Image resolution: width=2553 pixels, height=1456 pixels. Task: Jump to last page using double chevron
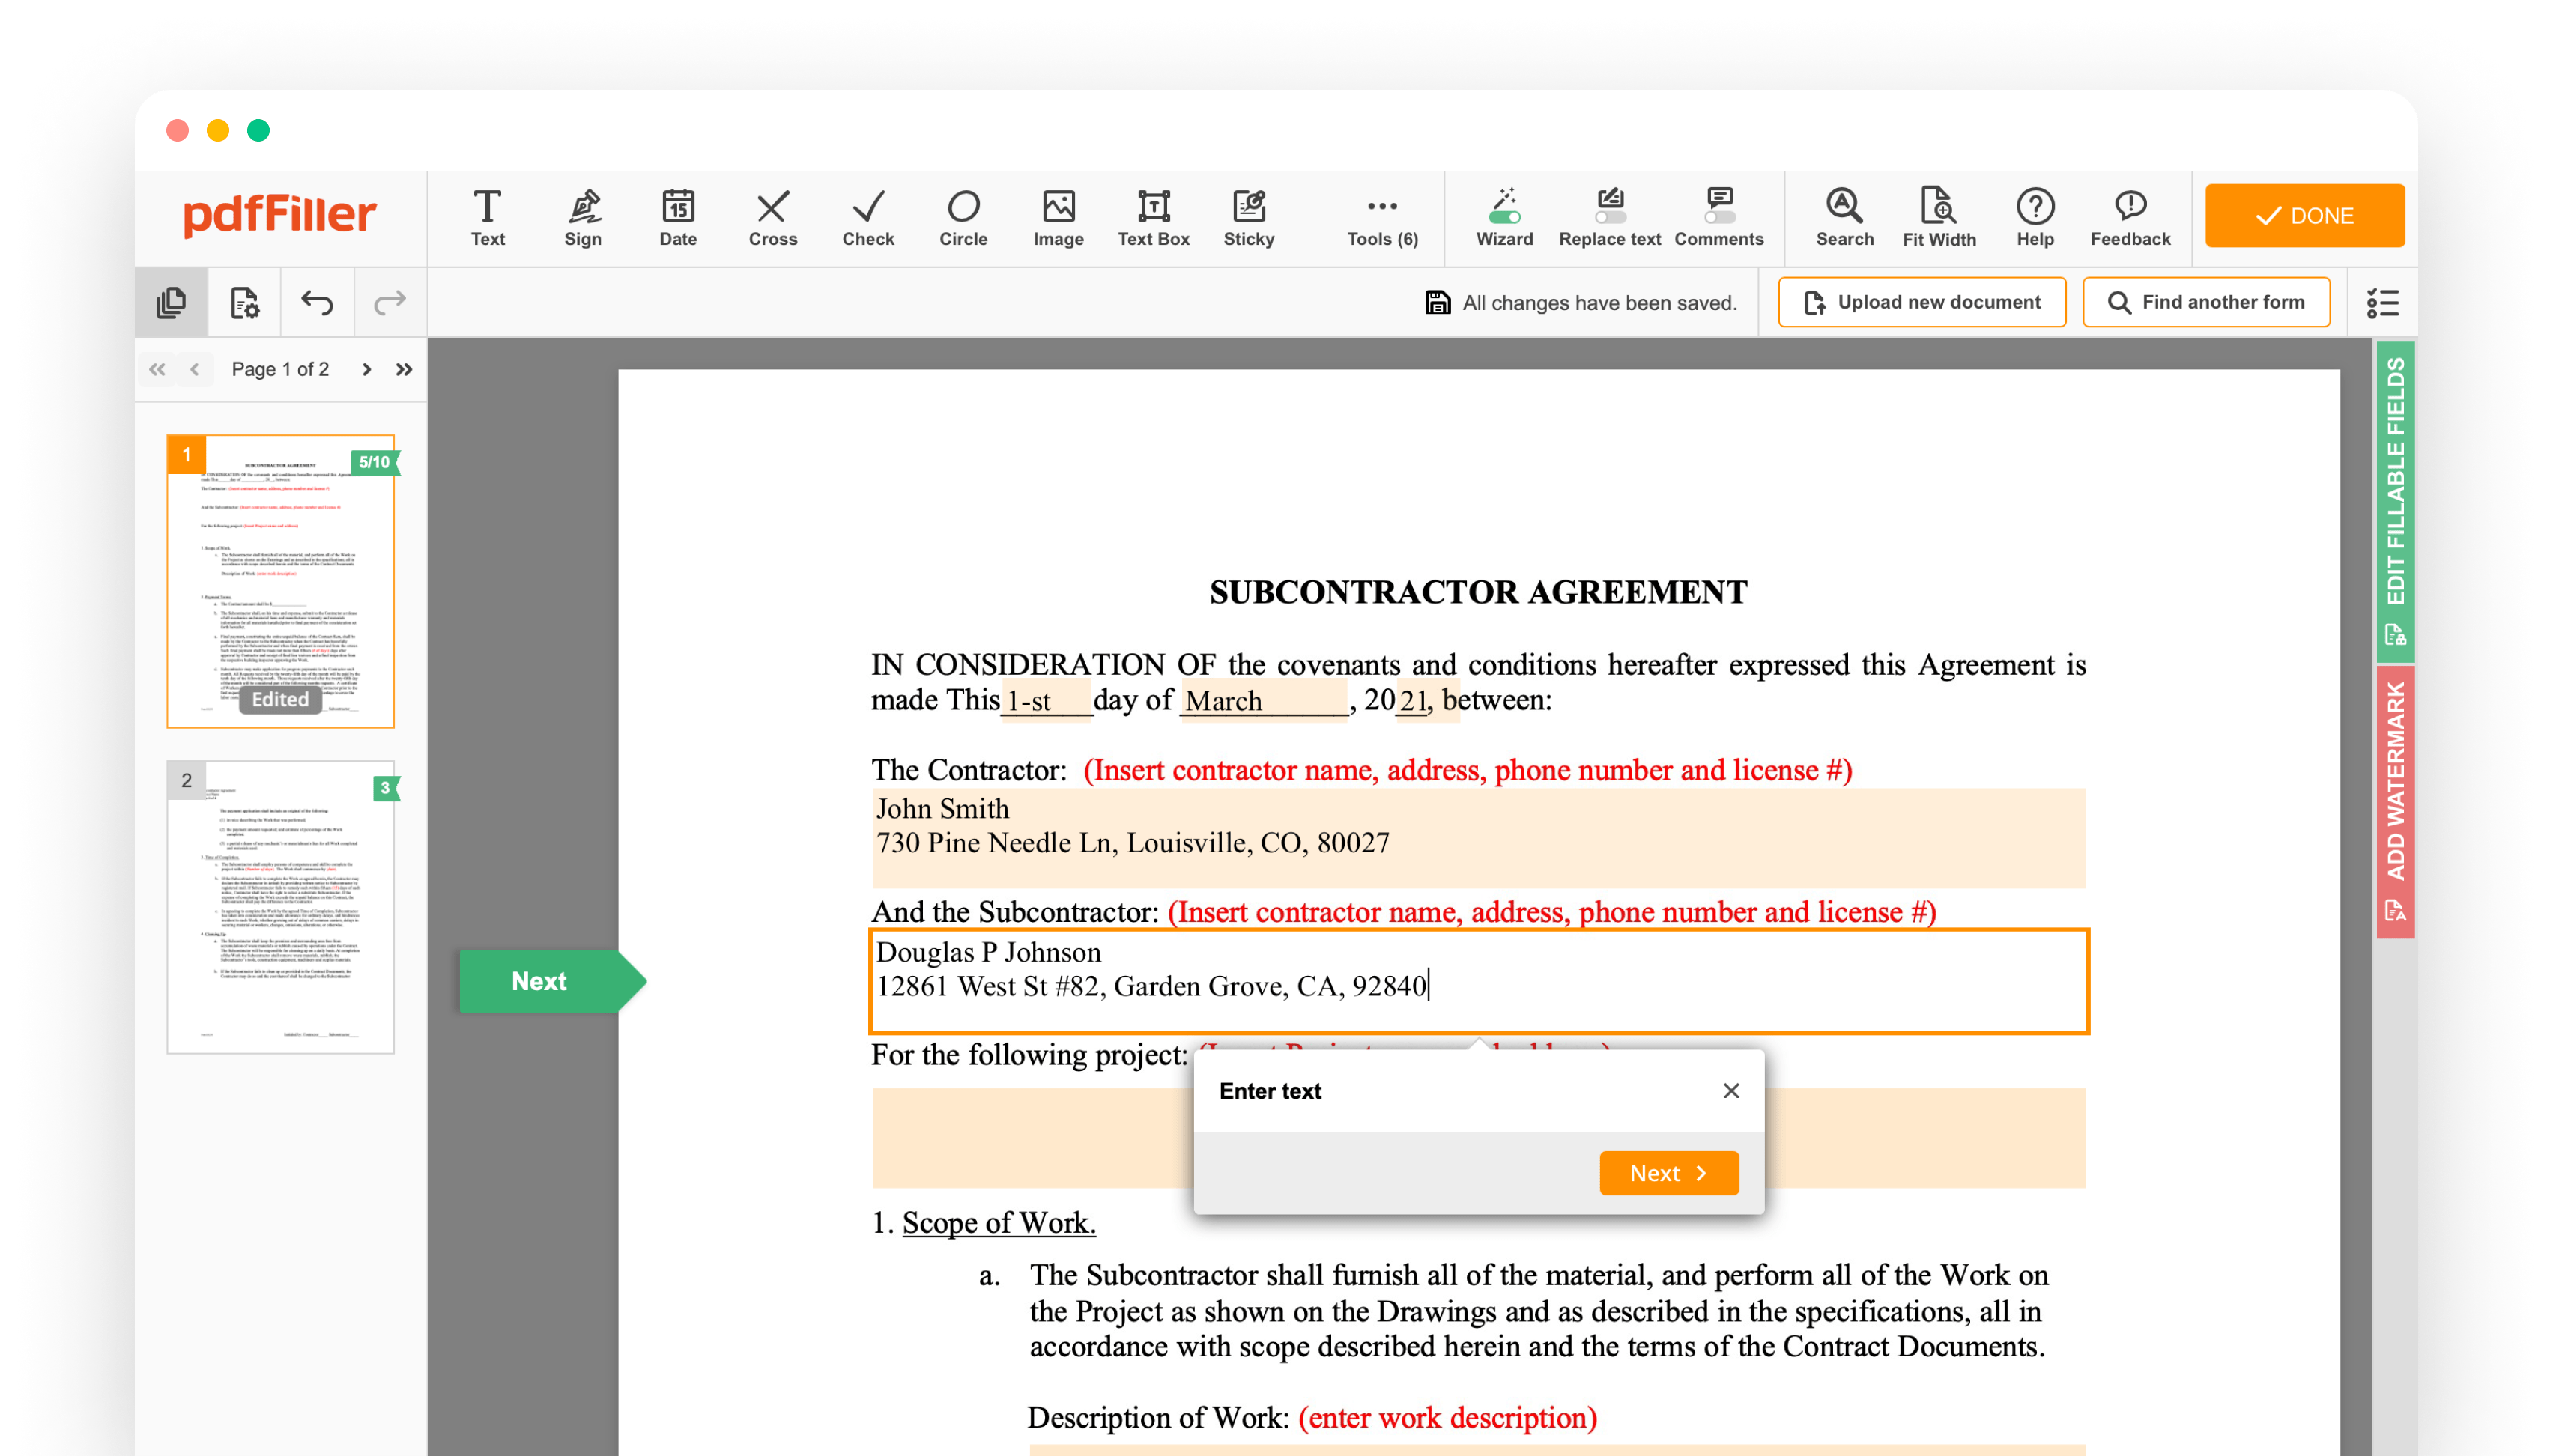coord(404,369)
